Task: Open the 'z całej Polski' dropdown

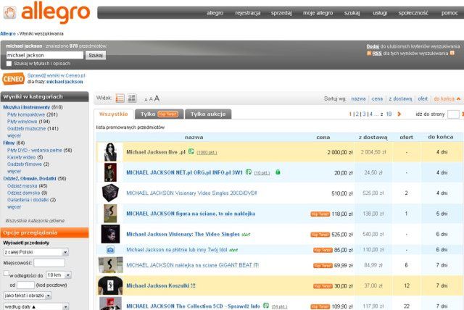Action: pos(36,252)
